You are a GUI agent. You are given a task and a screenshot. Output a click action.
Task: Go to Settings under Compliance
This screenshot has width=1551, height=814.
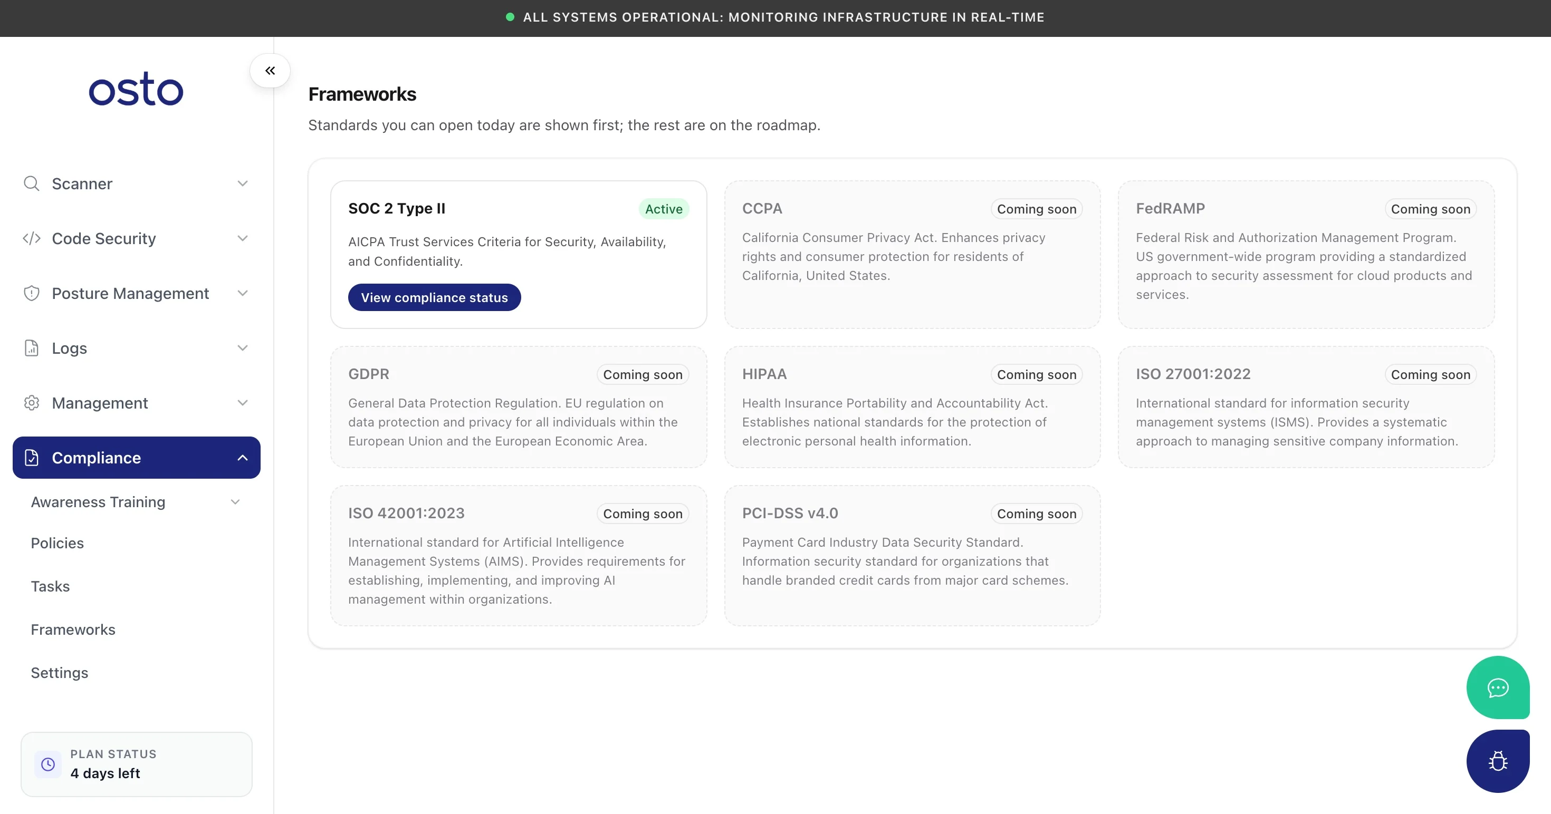[x=60, y=673]
